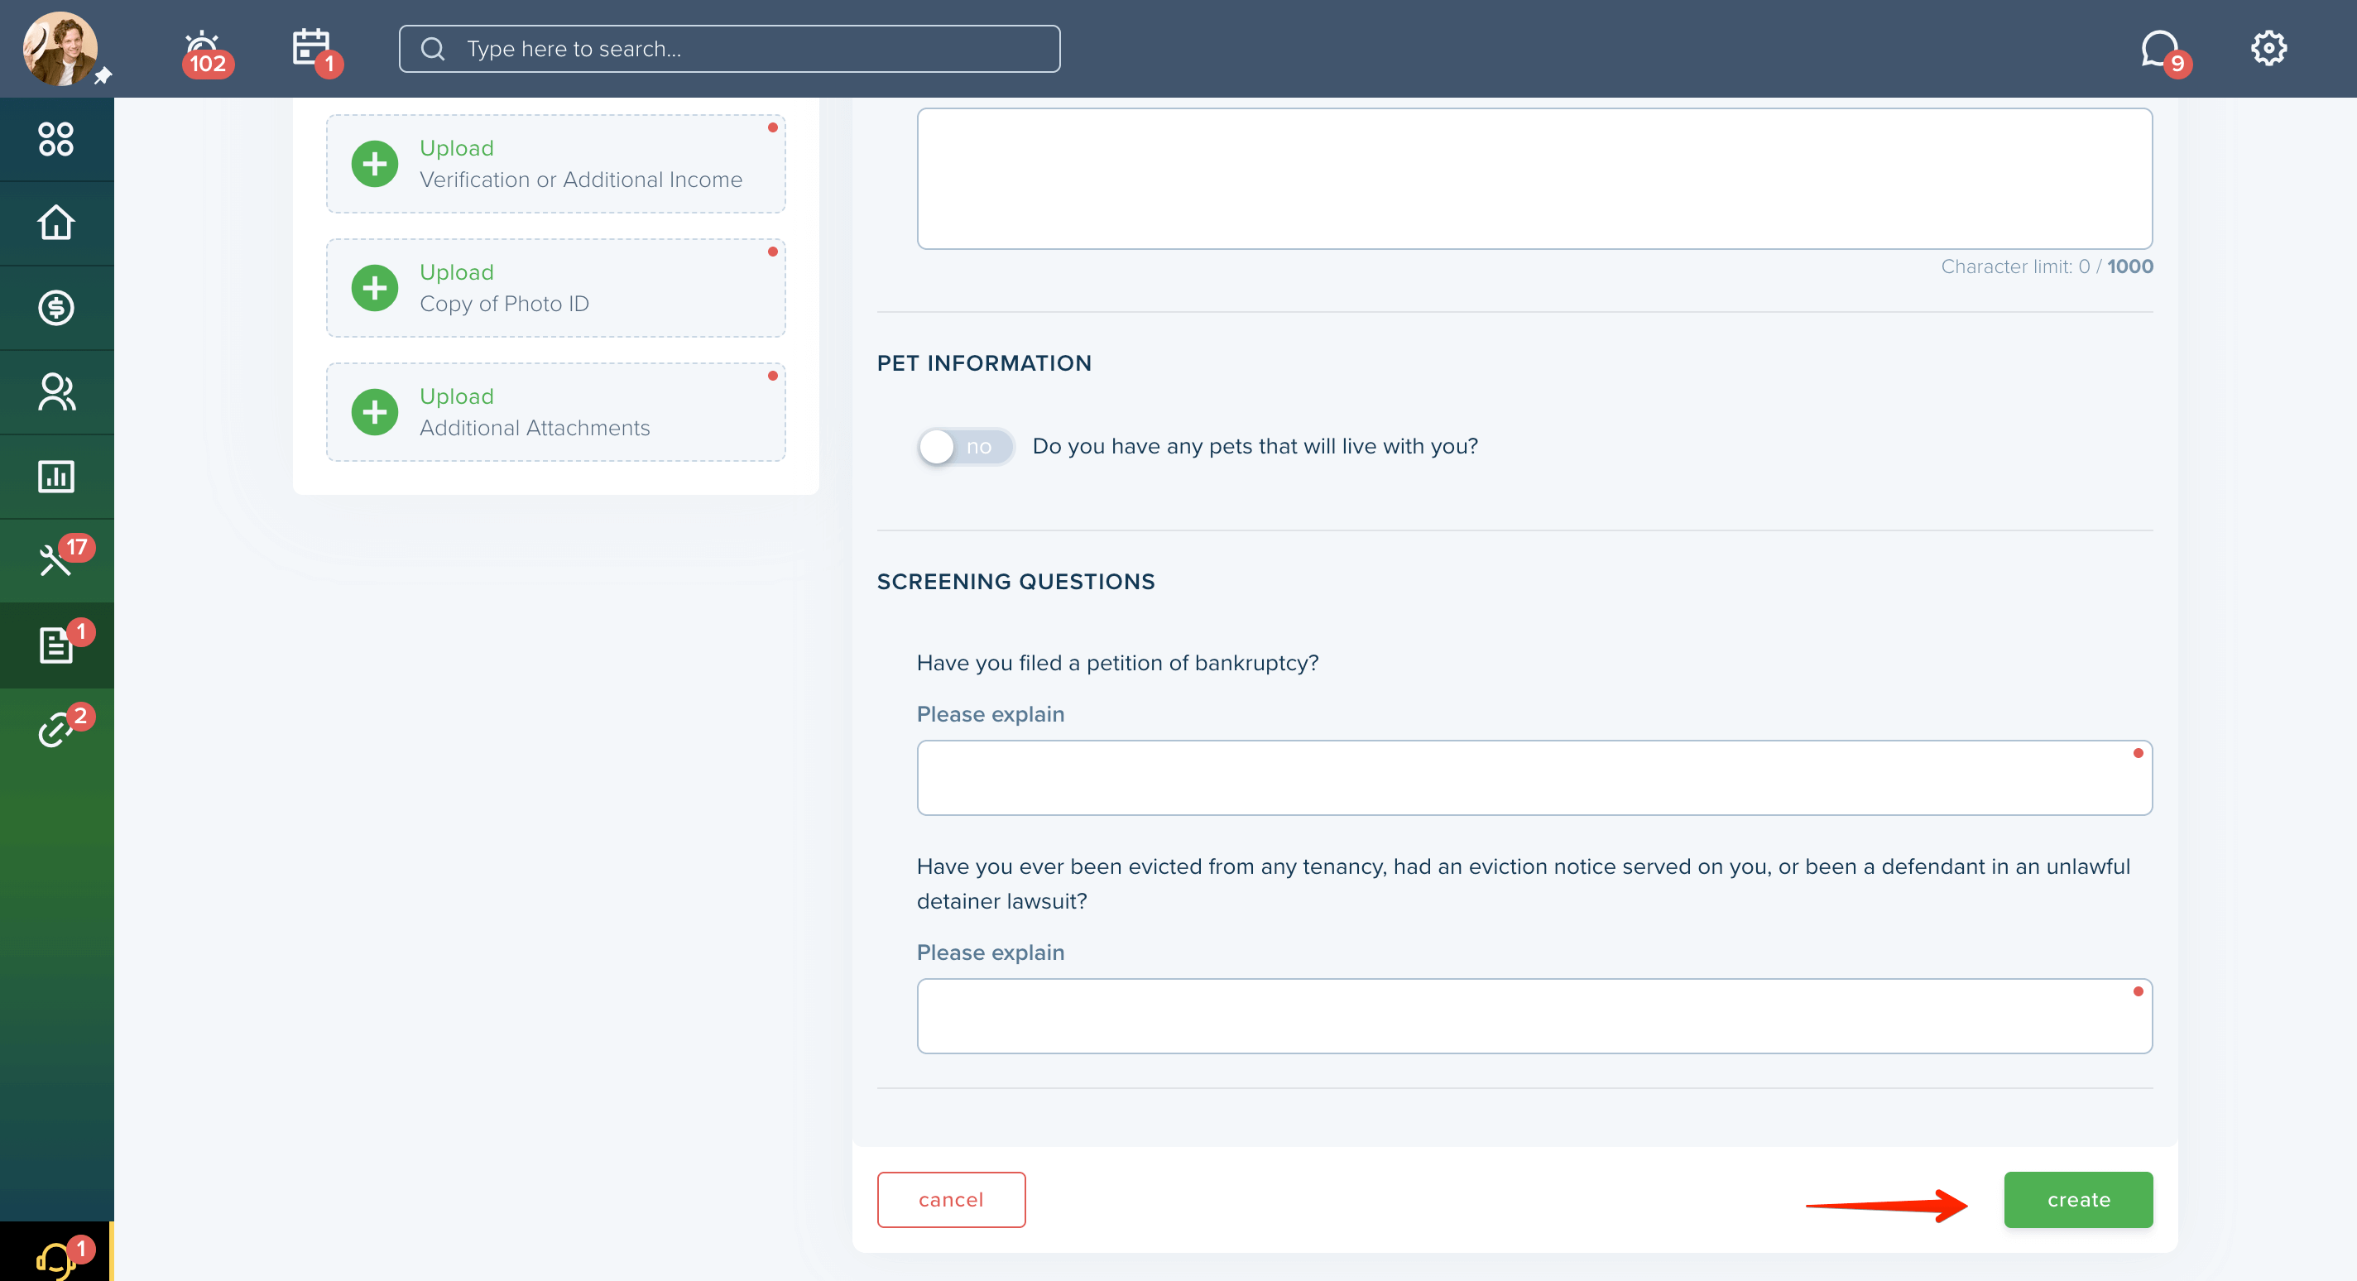Click 'Have you filed a petition of bankruptcy?' text
Image resolution: width=2357 pixels, height=1281 pixels.
click(1117, 663)
